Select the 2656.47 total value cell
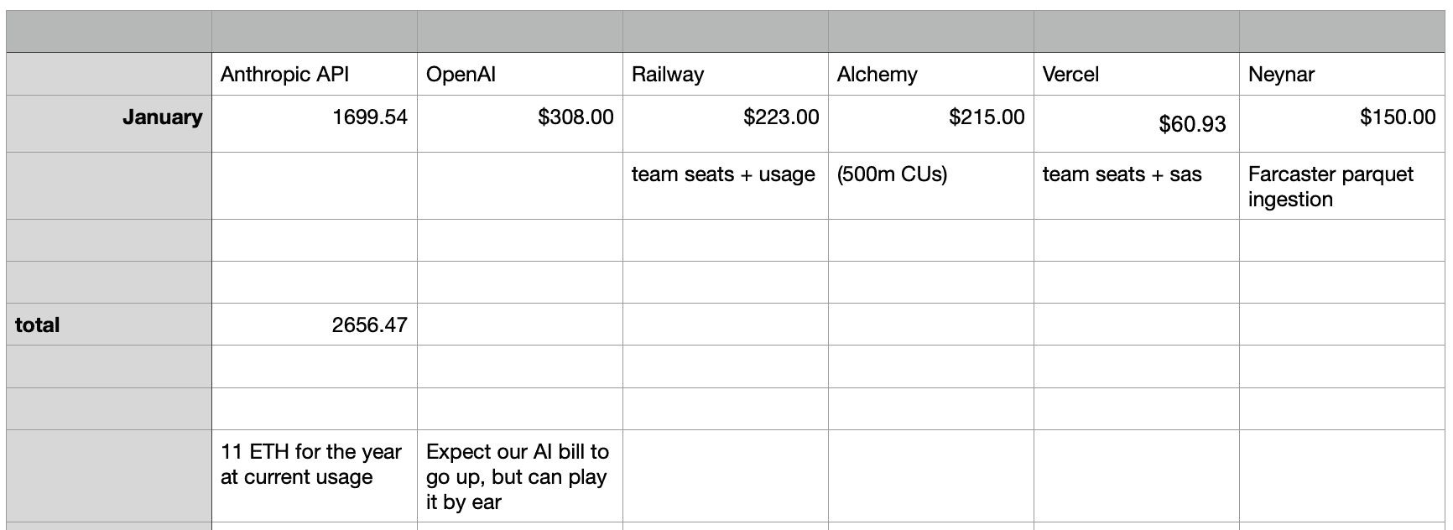Image resolution: width=1453 pixels, height=530 pixels. 314,325
